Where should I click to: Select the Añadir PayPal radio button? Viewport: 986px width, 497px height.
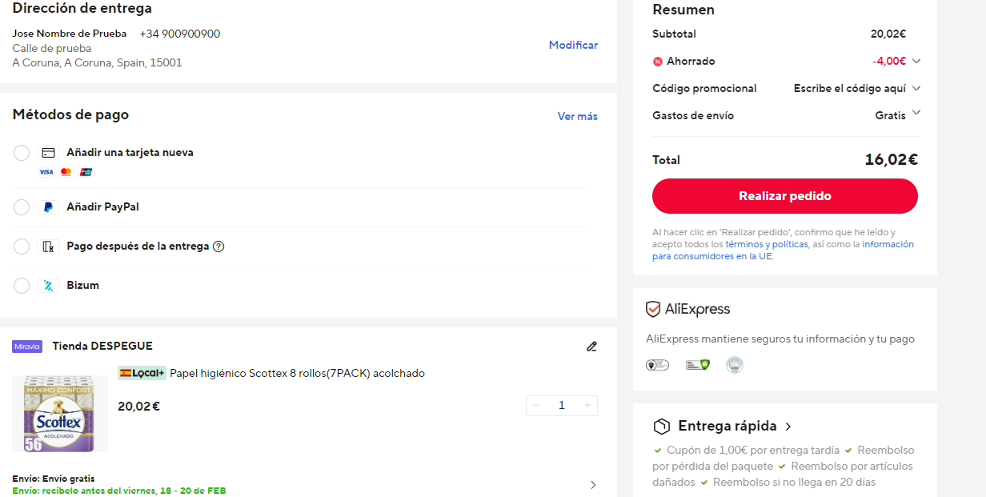point(22,207)
